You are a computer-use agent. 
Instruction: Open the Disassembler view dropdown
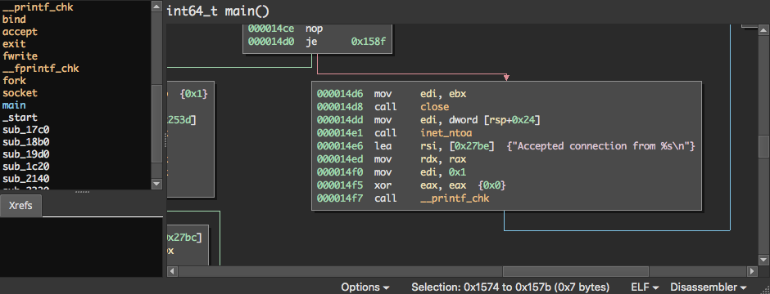pos(709,287)
